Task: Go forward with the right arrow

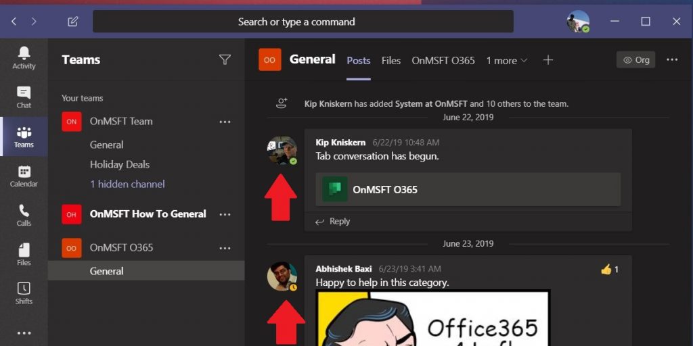Action: click(x=34, y=21)
